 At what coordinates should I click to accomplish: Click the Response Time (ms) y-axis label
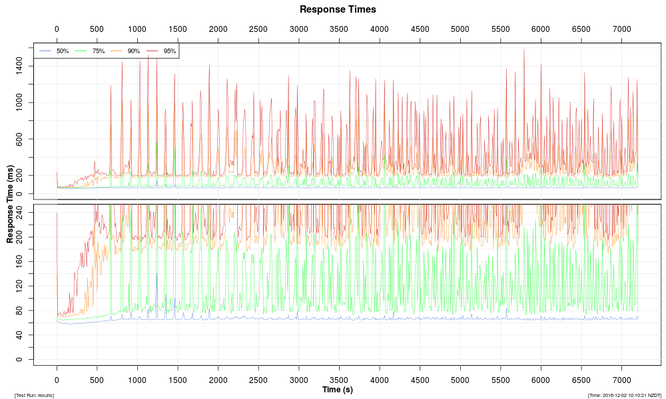tap(11, 203)
